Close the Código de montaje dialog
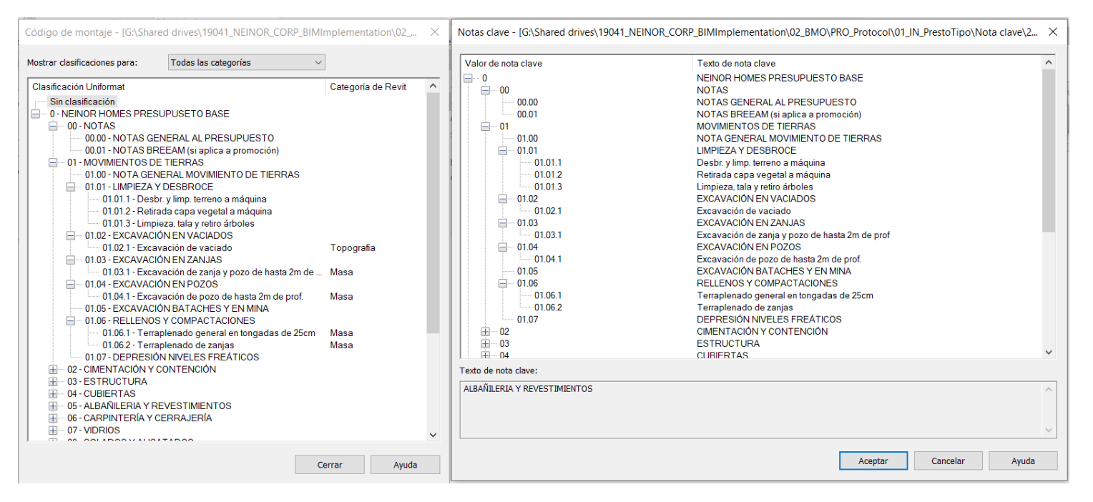The height and width of the screenshot is (502, 1093). click(434, 33)
